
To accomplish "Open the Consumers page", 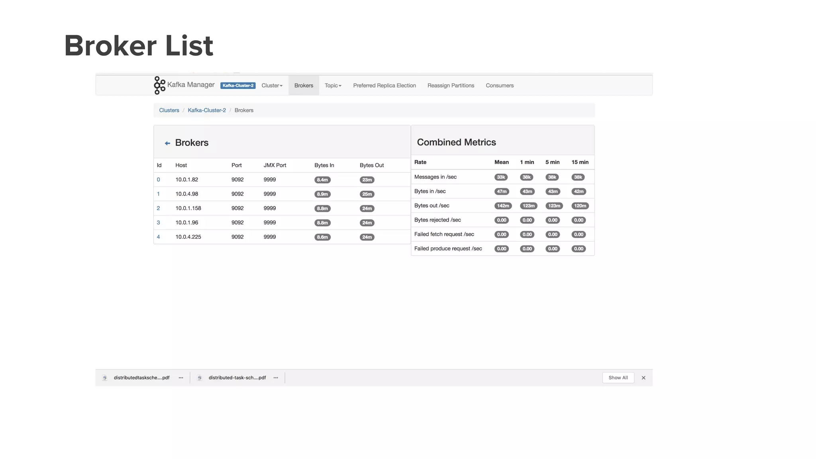I will pos(500,86).
